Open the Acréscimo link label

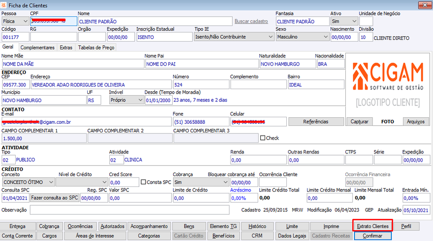tap(240, 190)
